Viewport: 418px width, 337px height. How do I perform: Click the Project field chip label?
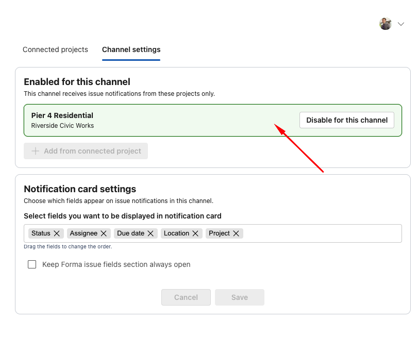(219, 233)
